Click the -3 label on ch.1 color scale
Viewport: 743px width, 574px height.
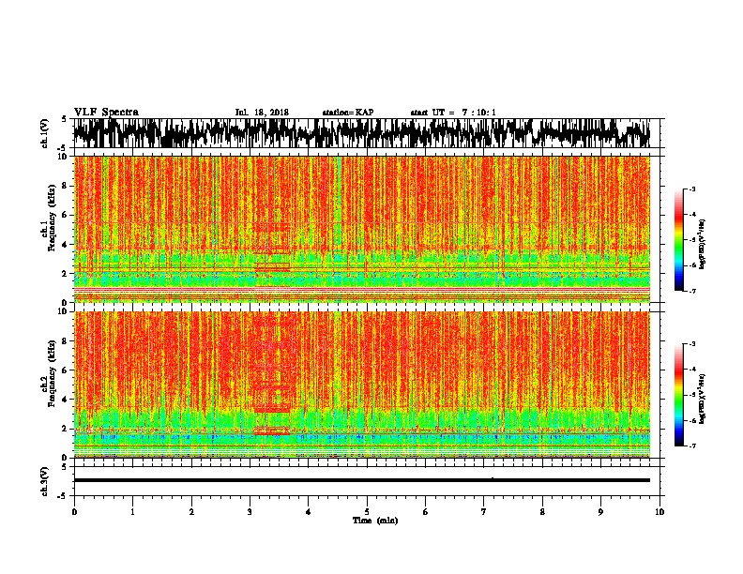(691, 189)
